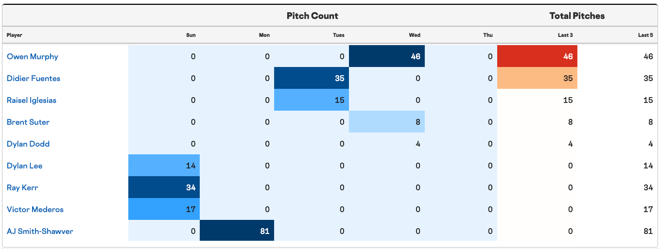The image size is (660, 249).
Task: Click the Last 3 column header
Action: tap(565, 35)
